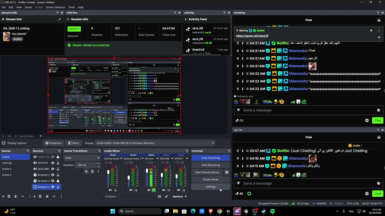Open scene filters icon in Scenes toolbar

pos(16,196)
